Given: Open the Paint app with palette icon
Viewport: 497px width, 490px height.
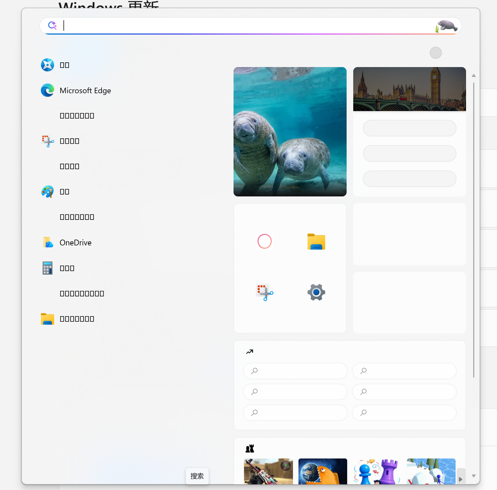Looking at the screenshot, I should point(55,192).
